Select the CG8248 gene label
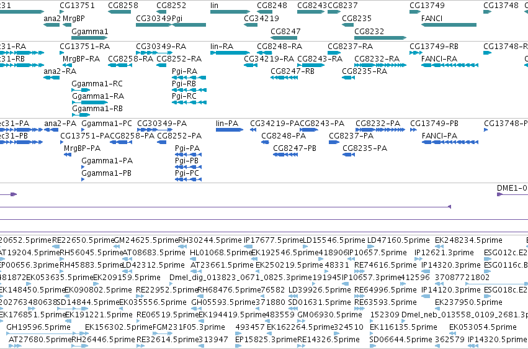This screenshot has width=528, height=349. tap(272, 6)
